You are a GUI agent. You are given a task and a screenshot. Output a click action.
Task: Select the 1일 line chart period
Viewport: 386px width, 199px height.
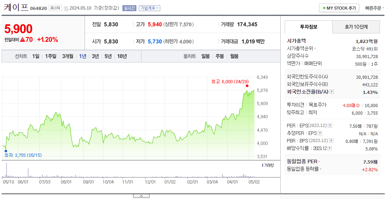point(36,56)
